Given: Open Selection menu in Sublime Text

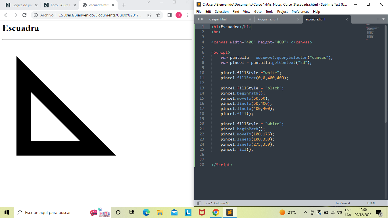Looking at the screenshot, I should point(222,12).
